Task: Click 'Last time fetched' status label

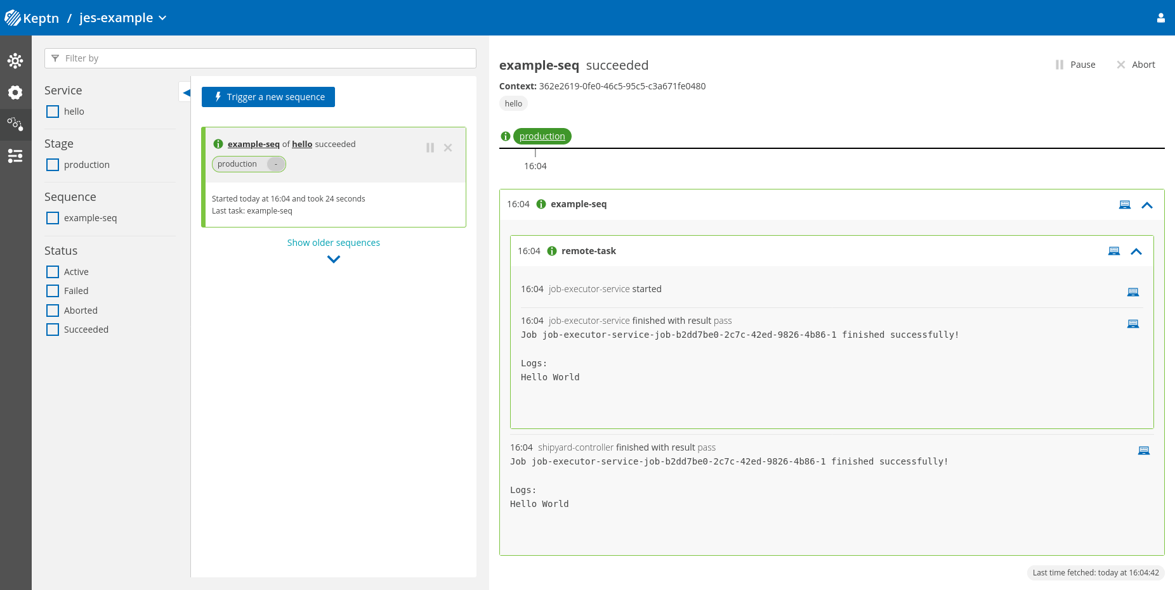Action: tap(1096, 573)
